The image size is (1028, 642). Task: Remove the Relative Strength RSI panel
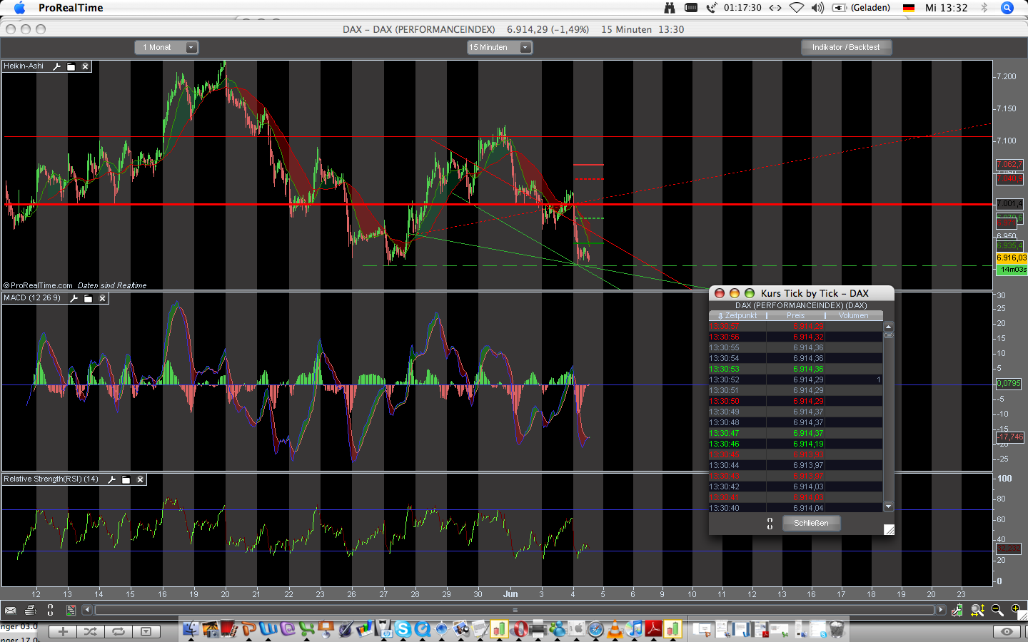point(140,479)
